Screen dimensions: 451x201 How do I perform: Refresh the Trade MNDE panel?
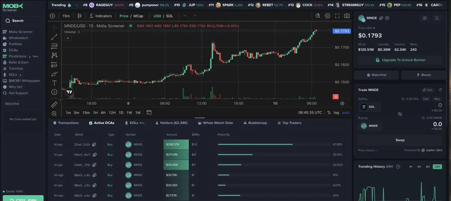pos(440,90)
